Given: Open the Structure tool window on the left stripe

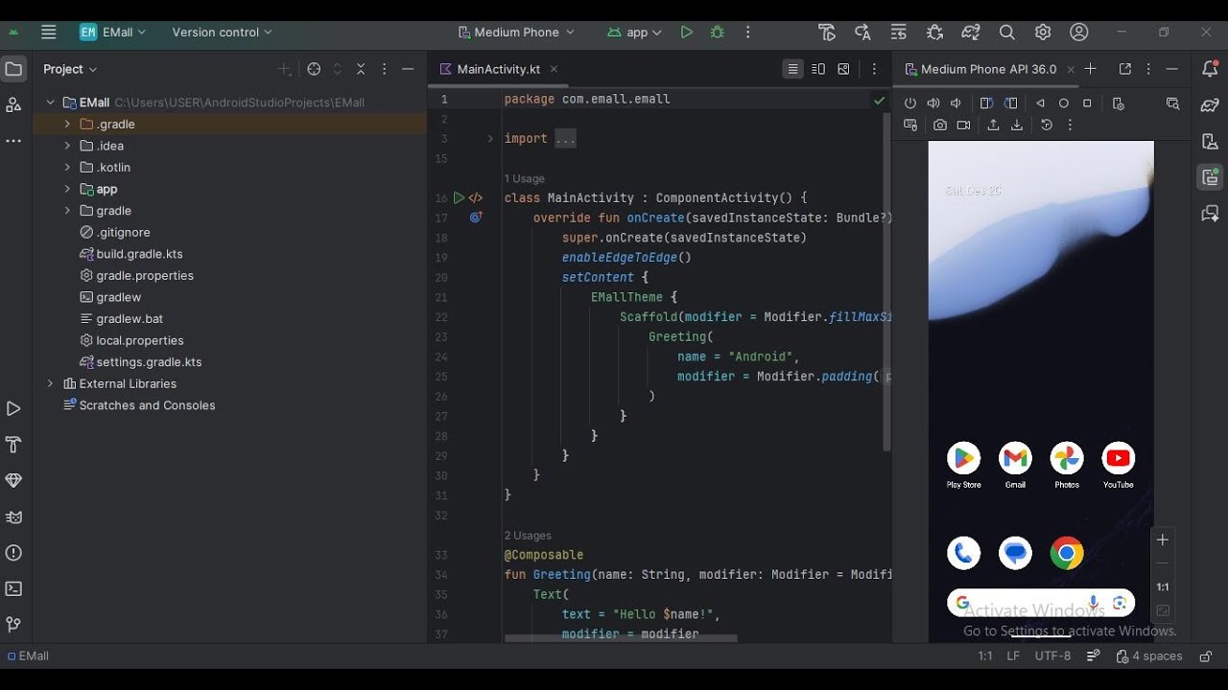Looking at the screenshot, I should pos(13,104).
